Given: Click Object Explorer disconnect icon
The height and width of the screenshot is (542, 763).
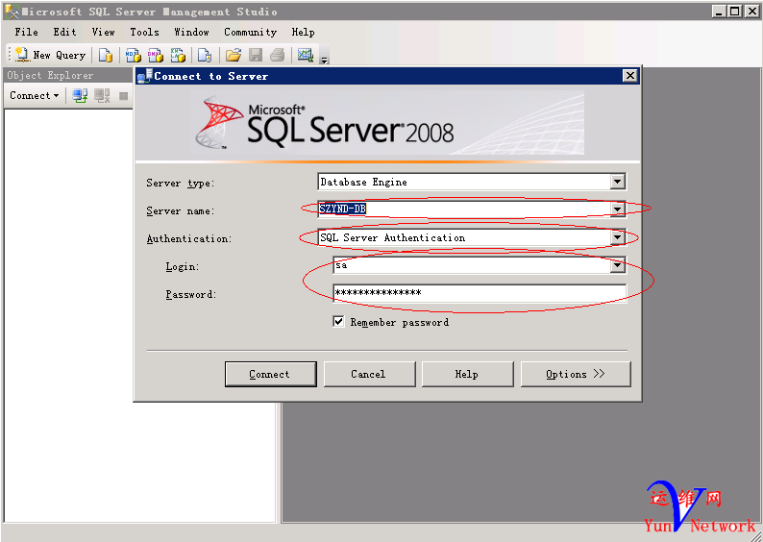Looking at the screenshot, I should (x=102, y=96).
